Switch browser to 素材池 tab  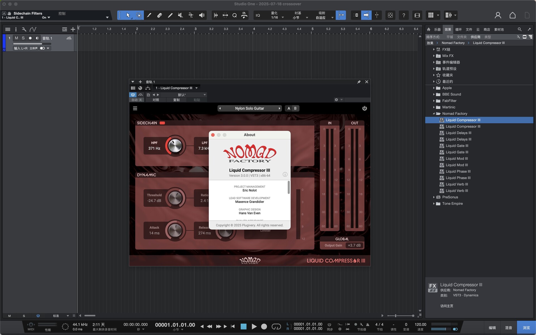[499, 29]
